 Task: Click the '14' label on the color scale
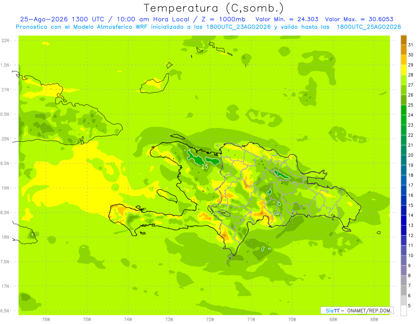411,215
